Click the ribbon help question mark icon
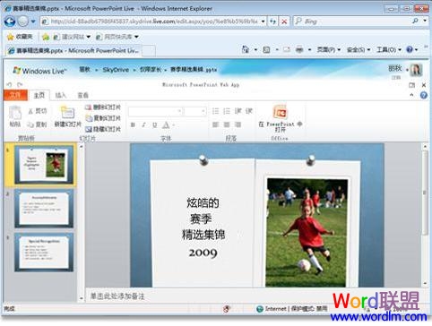Viewport: 432px width, 326px height. click(424, 95)
